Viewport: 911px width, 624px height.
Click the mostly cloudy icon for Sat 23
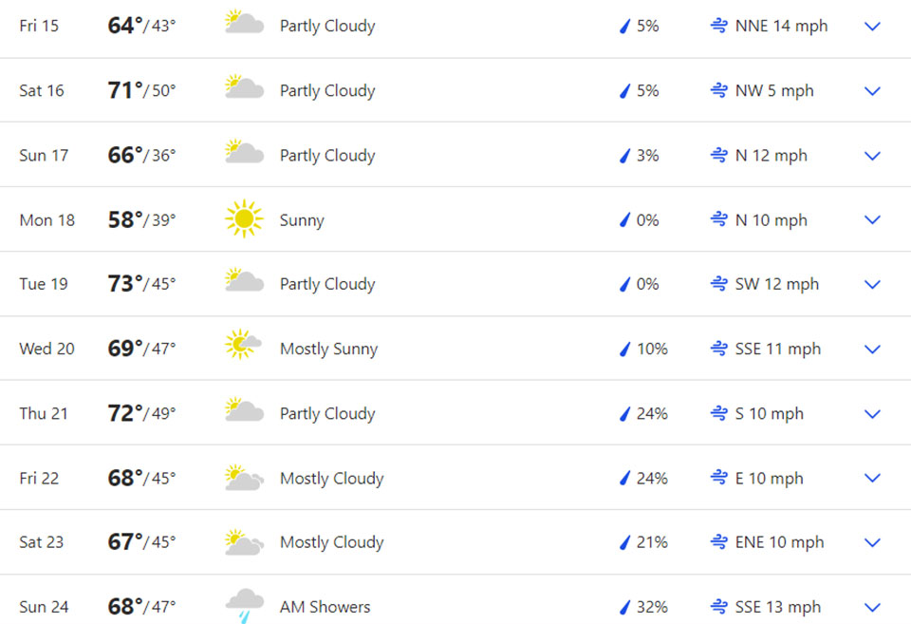click(244, 541)
